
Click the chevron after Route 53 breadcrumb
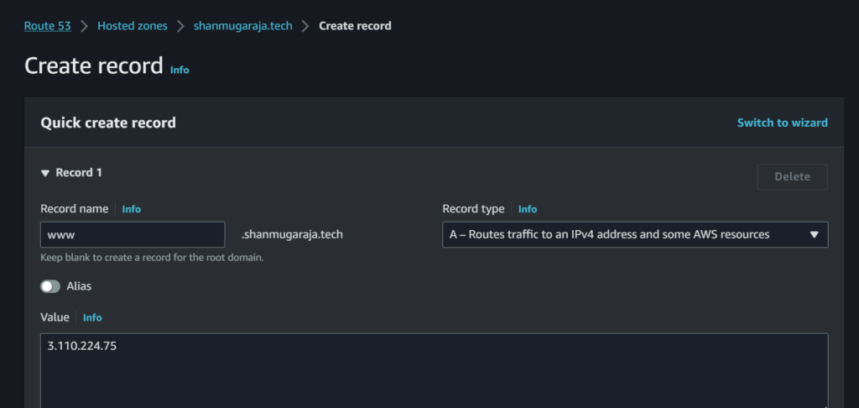click(x=85, y=26)
